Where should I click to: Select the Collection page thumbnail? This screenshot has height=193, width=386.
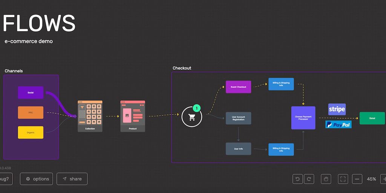90,116
